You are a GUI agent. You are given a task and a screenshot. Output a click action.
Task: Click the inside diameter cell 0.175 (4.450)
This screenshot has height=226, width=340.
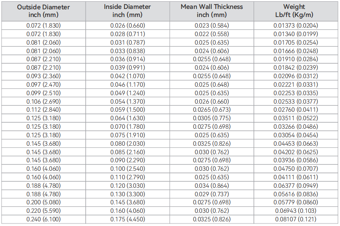tap(127, 219)
